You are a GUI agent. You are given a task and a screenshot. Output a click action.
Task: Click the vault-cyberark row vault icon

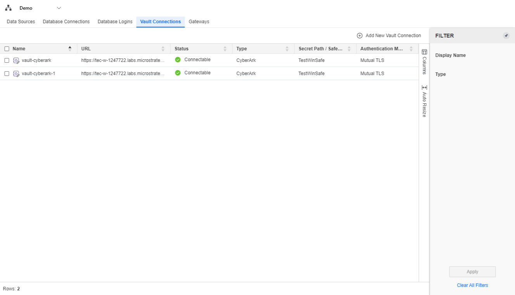[x=16, y=60]
